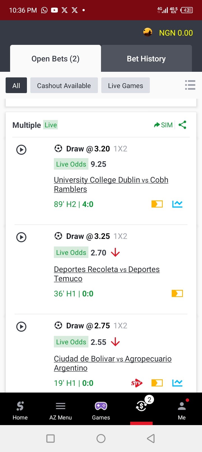Open stats chart for Ciudad de Bolivar match

(177, 383)
